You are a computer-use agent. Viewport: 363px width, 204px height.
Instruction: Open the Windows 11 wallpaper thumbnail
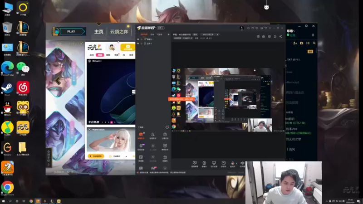tap(111, 92)
